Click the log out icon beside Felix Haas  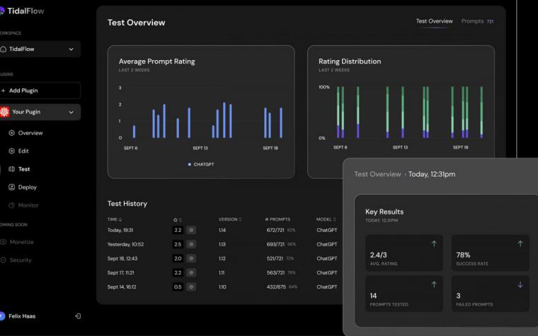(x=78, y=316)
